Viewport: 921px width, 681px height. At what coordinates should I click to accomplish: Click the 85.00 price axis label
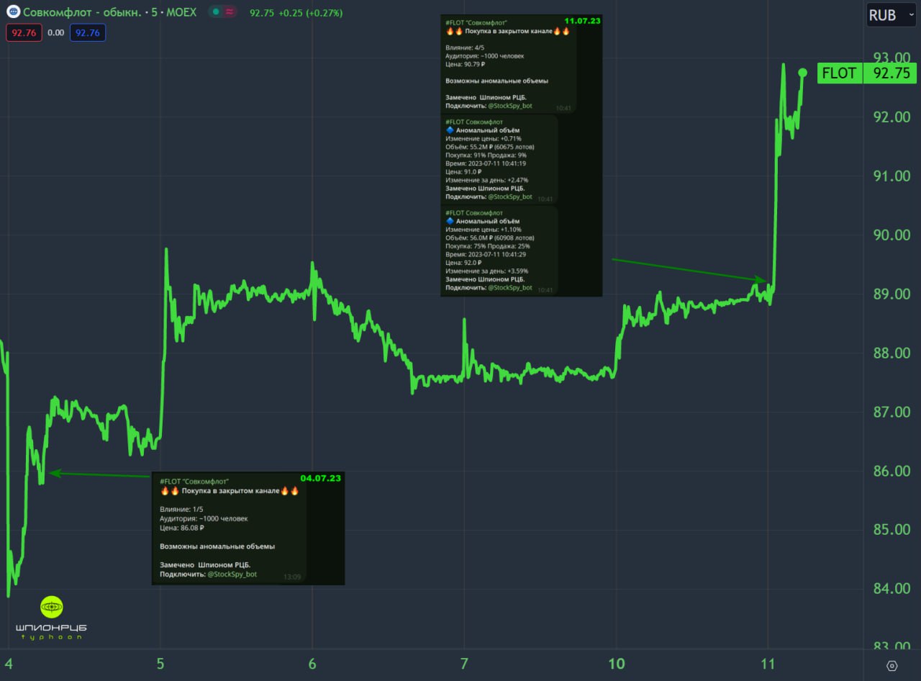click(x=891, y=529)
